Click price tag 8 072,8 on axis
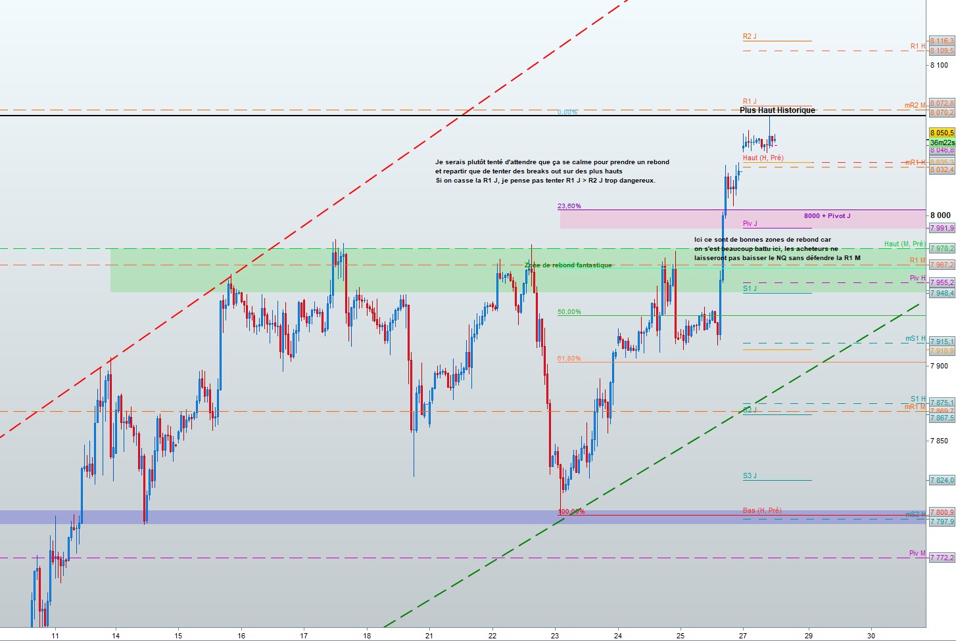956x641 pixels. pyautogui.click(x=942, y=103)
